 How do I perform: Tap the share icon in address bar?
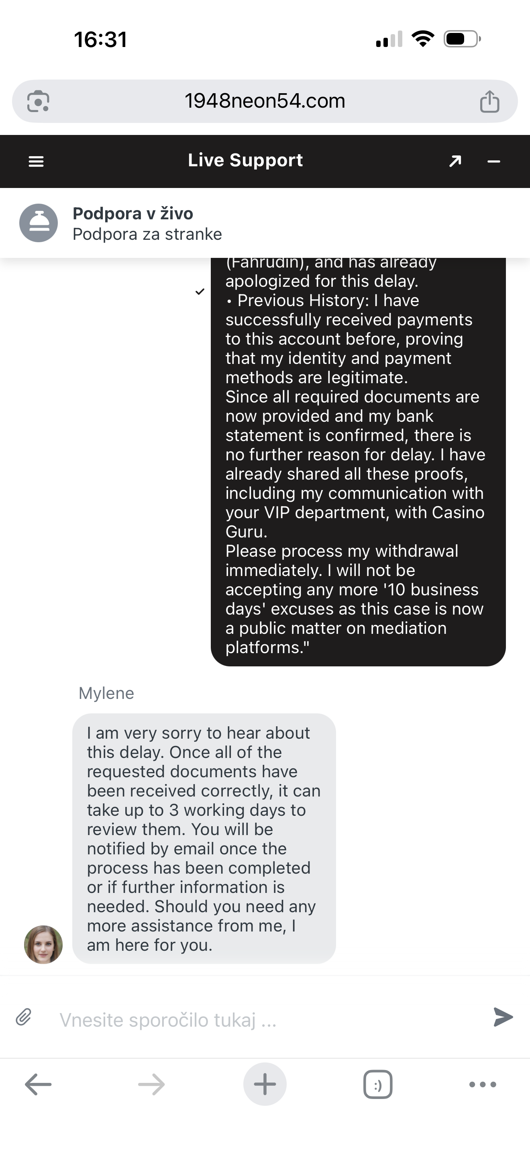point(489,101)
